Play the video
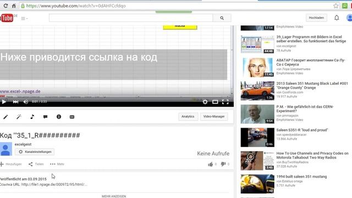This screenshot has height=198, width=352. click(x=4, y=102)
